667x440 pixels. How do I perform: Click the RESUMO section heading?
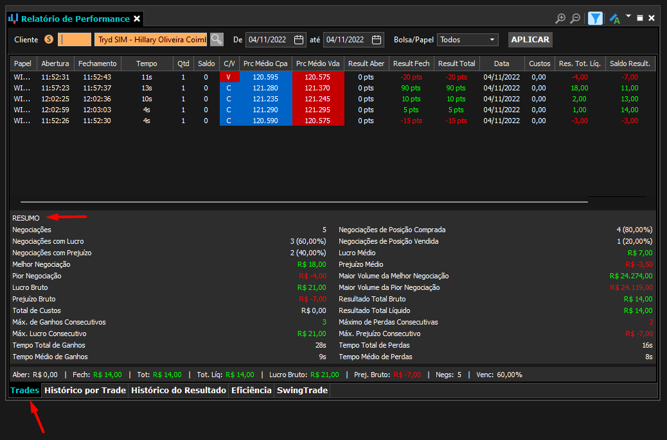coord(26,218)
